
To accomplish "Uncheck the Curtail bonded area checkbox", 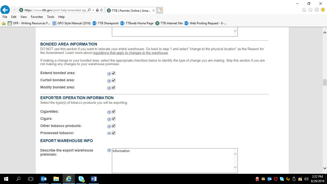I will [x=114, y=80].
